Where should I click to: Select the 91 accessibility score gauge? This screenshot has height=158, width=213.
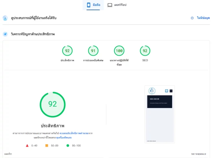point(93,51)
